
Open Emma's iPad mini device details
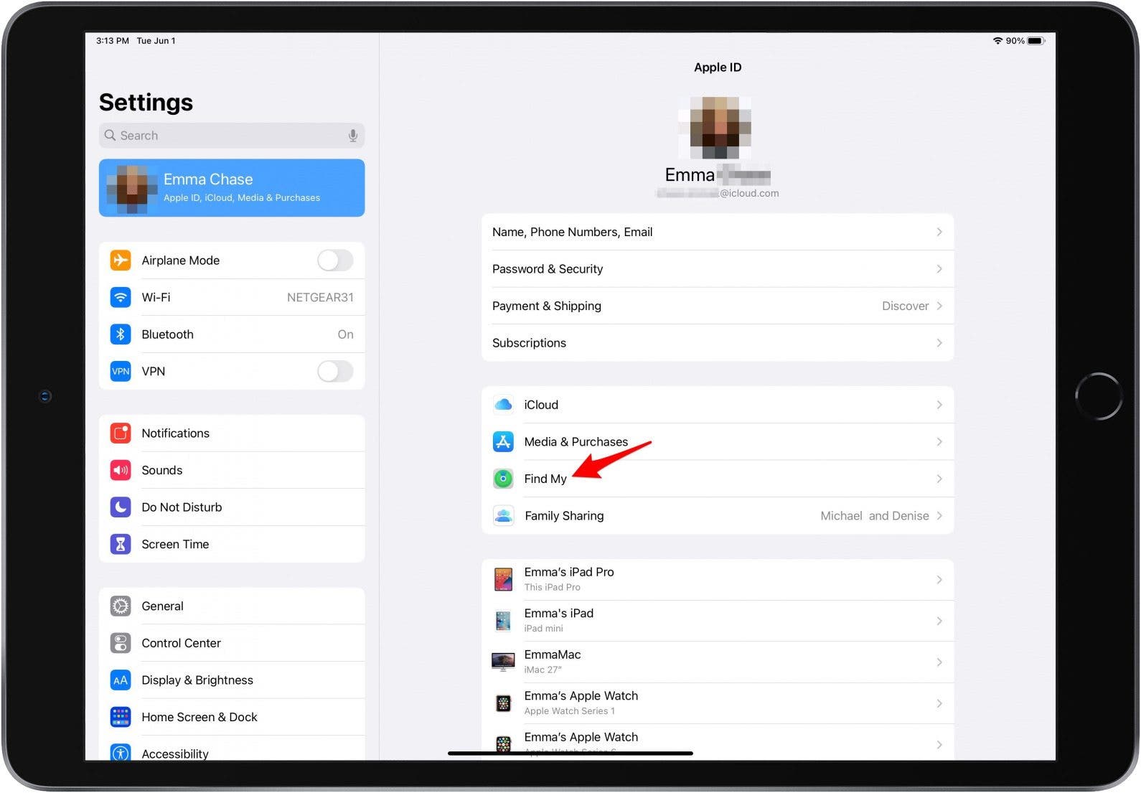tap(718, 621)
